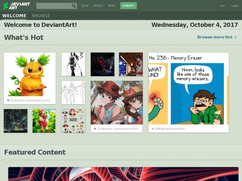Open the red-haired girl in leaves thumbnail

[x=44, y=121]
